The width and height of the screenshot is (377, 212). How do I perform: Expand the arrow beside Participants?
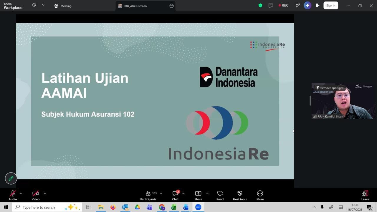161,193
